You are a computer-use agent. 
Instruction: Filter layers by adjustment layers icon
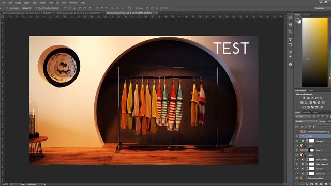coord(318,116)
